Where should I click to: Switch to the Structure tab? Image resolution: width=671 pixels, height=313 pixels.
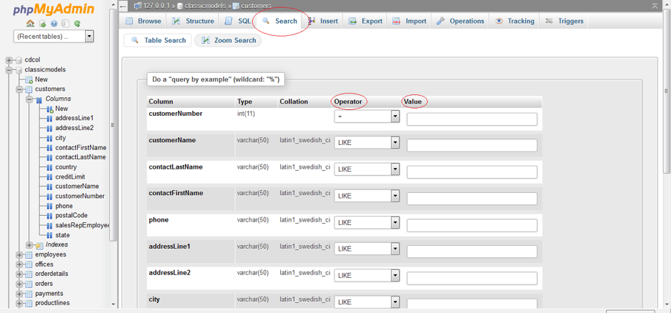pos(193,21)
